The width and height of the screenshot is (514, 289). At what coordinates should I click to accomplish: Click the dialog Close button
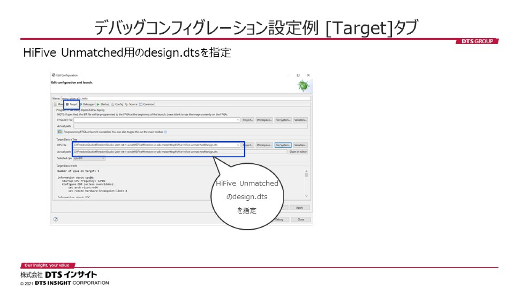[x=300, y=220]
